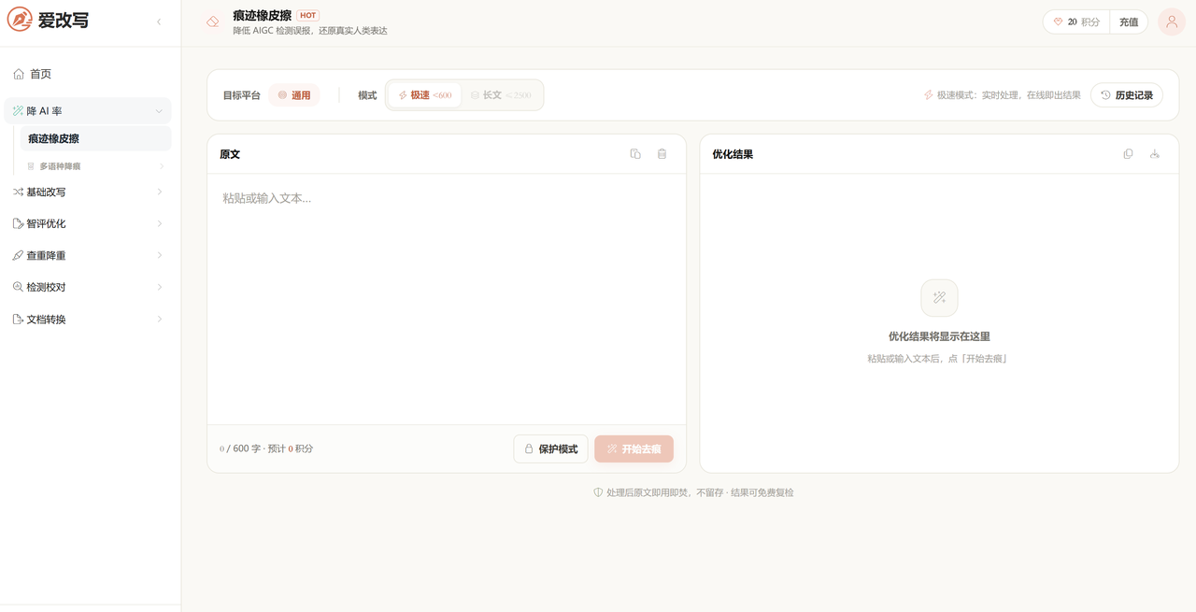Click 优化结果将显示在这里 placeholder text
Screen dimensions: 1196x612
tap(939, 336)
